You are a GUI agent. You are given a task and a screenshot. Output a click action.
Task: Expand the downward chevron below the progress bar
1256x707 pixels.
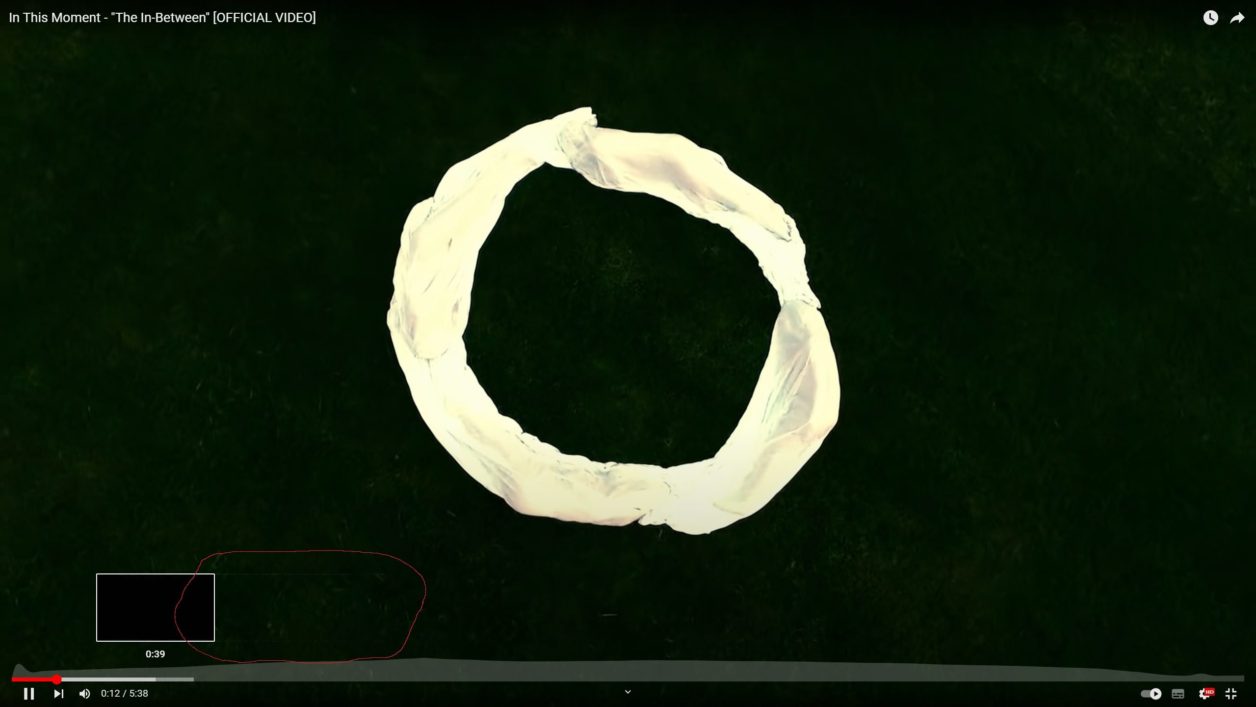(628, 692)
